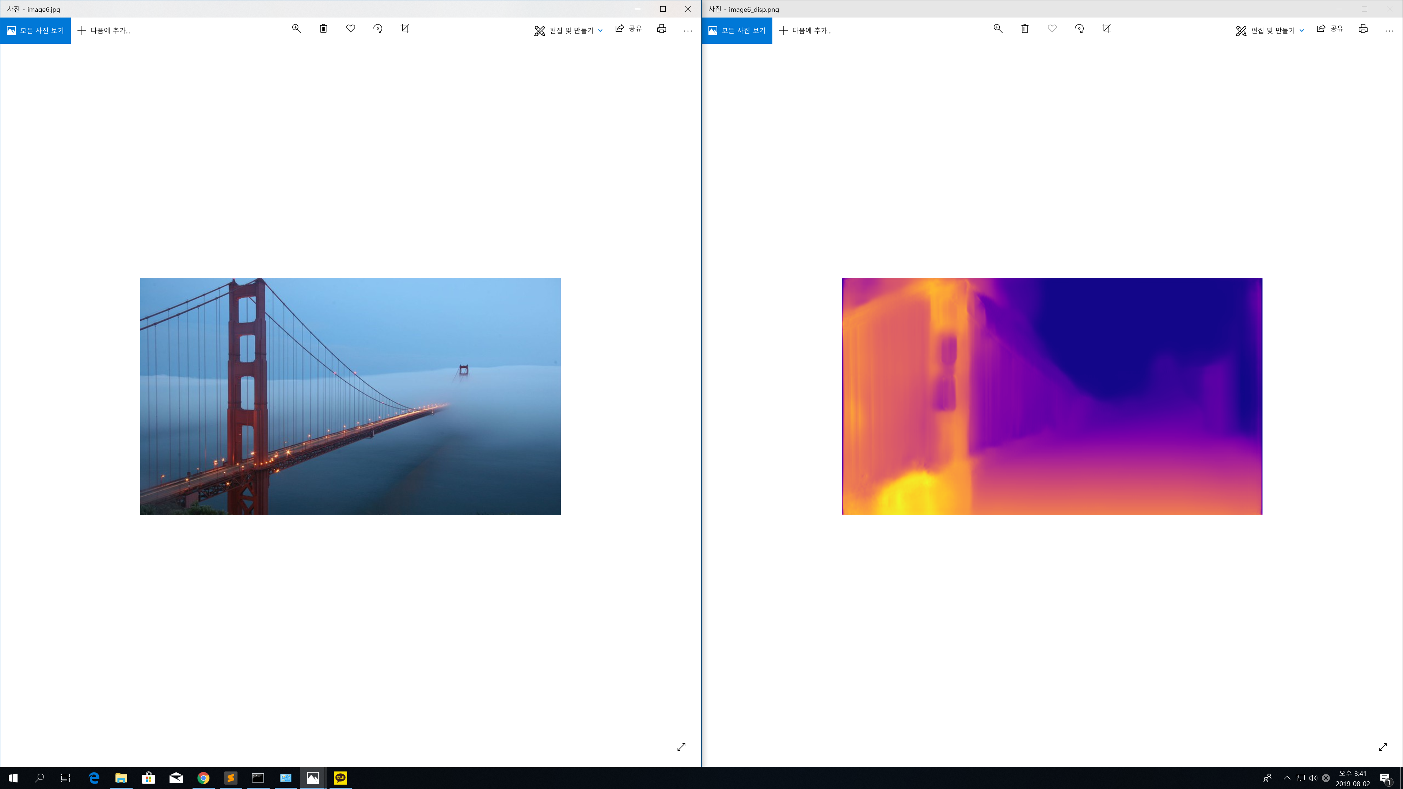This screenshot has height=789, width=1403.
Task: Rotate image6.jpg with the rotate icon
Action: (x=378, y=29)
